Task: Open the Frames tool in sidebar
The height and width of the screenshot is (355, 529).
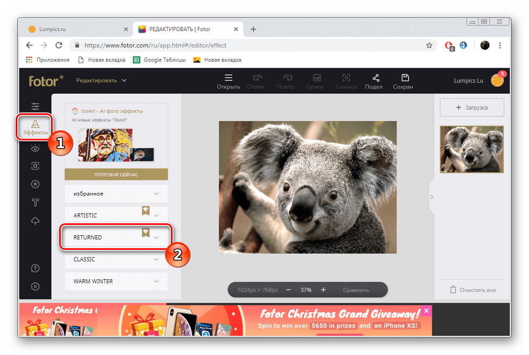Action: (x=35, y=166)
